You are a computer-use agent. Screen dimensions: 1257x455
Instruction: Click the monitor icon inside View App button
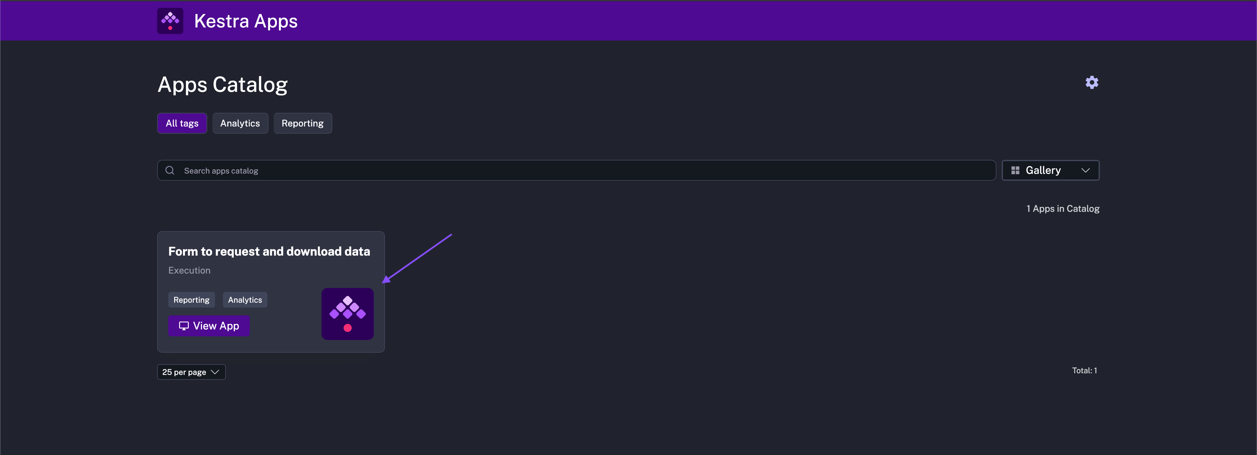tap(183, 326)
